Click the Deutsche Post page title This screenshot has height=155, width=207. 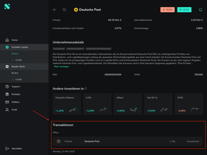90,10
